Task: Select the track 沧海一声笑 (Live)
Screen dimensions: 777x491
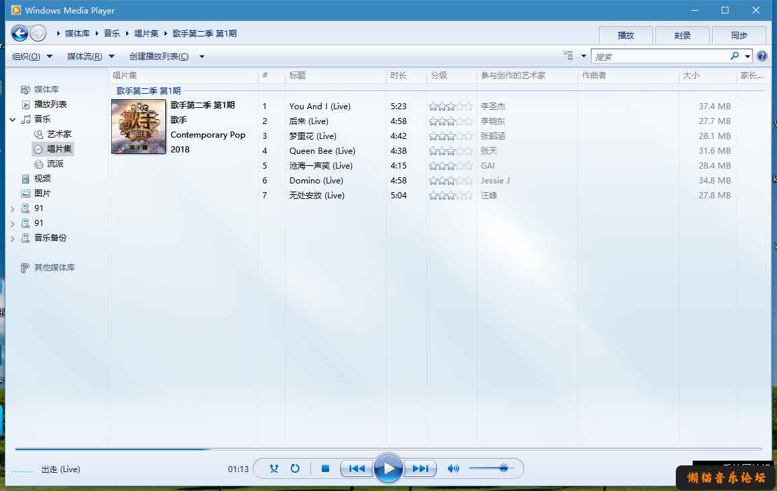Action: tap(320, 165)
